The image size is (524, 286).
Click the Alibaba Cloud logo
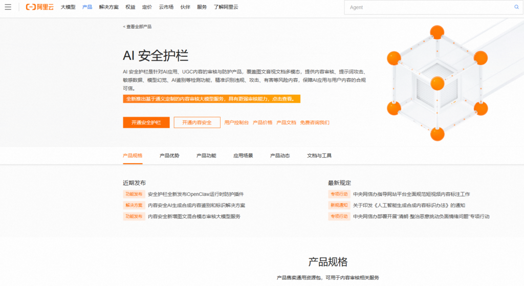pyautogui.click(x=40, y=7)
